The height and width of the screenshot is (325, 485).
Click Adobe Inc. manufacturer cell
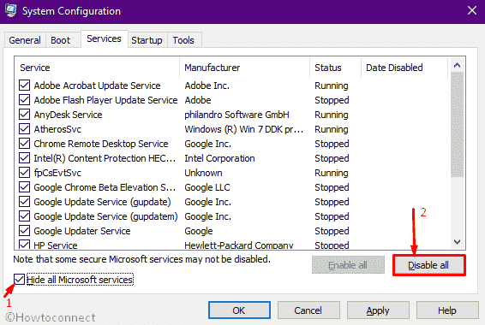[207, 86]
